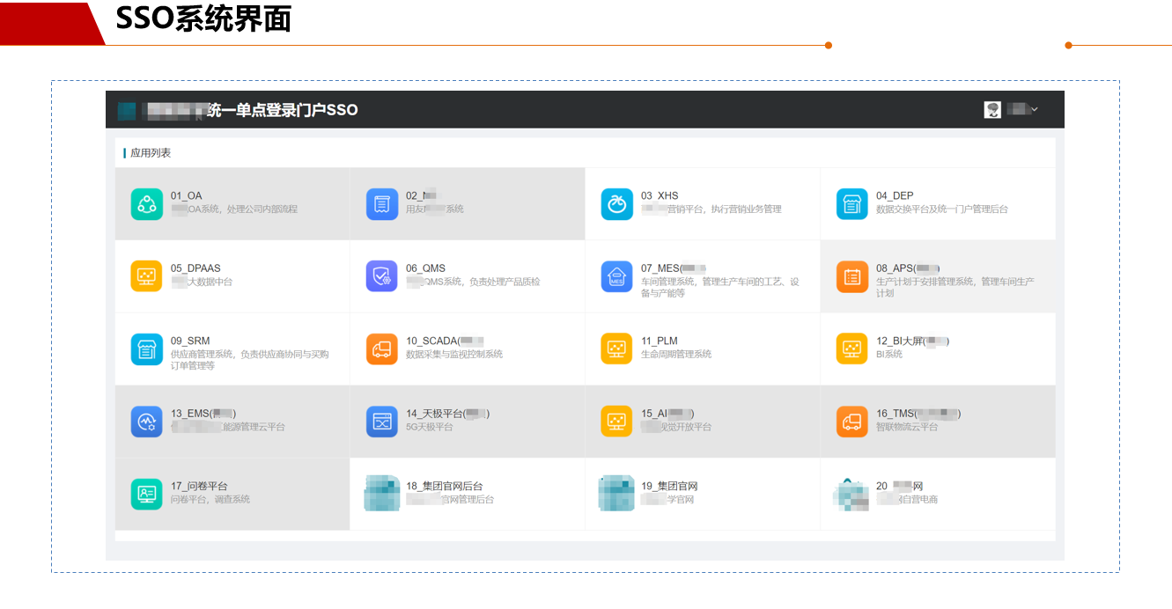Click the 14_天极平台 icon

click(x=382, y=422)
